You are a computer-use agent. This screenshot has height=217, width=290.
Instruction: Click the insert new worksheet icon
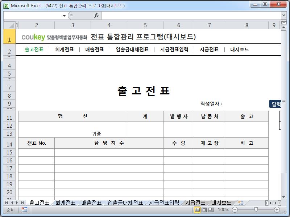[x=241, y=203]
